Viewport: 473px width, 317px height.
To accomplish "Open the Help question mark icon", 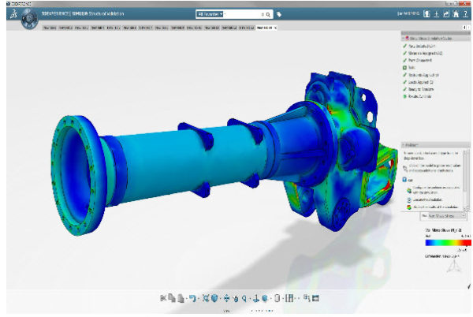I will pyautogui.click(x=465, y=14).
